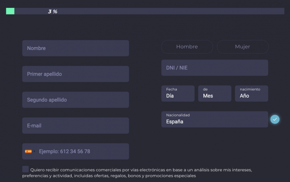
Task: Expand the phone country code arrow
Action: click(34, 151)
